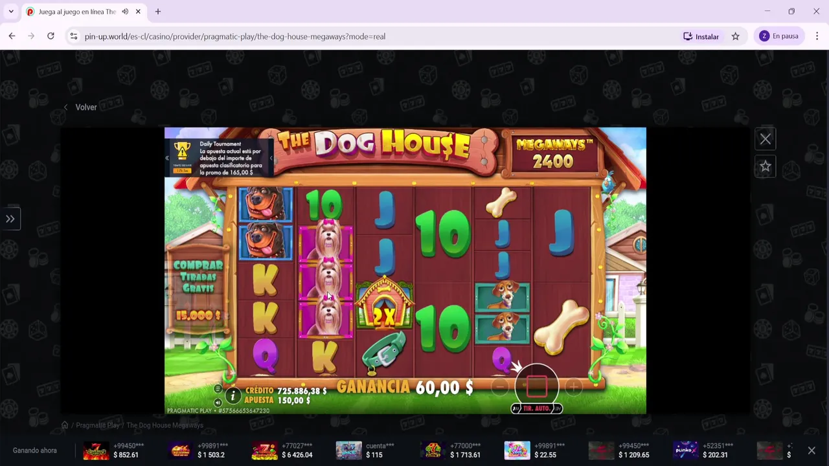The image size is (829, 466).
Task: Open the game hamburger menu icon
Action: [x=218, y=388]
